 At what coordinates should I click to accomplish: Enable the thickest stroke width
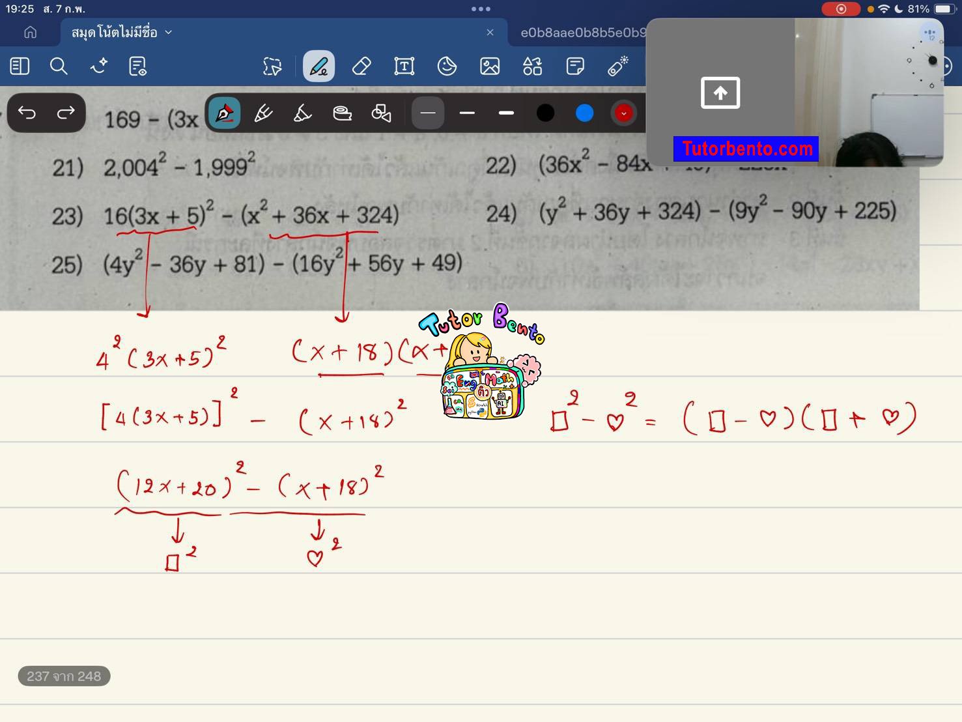click(506, 113)
